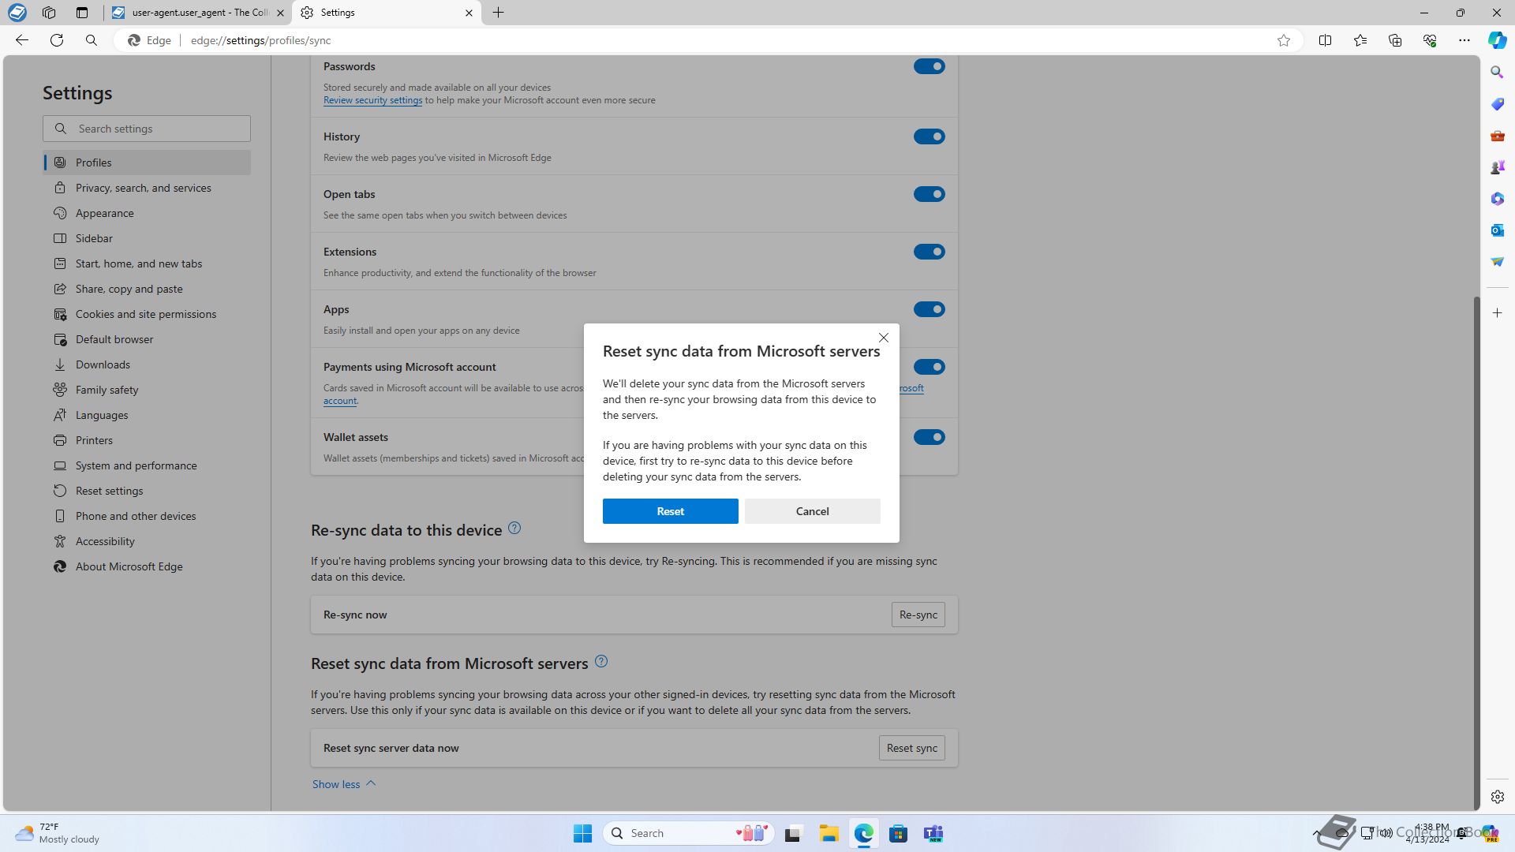Open Cookies and site permissions section
1515x852 pixels.
point(147,314)
